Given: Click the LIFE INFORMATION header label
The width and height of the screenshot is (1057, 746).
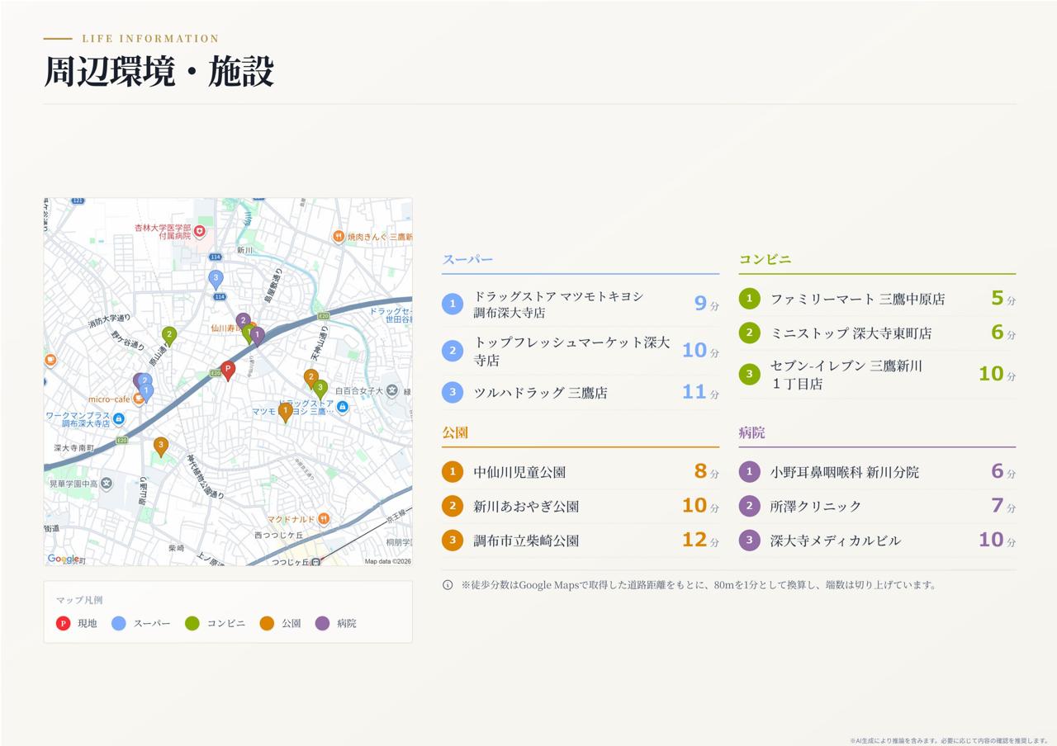Looking at the screenshot, I should tap(150, 39).
